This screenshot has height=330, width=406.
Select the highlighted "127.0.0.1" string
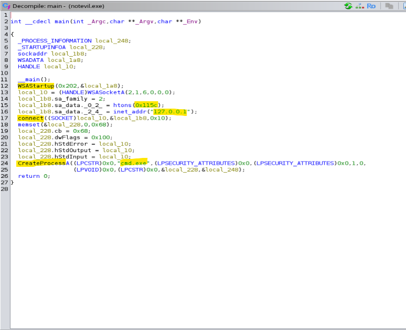[x=170, y=112]
